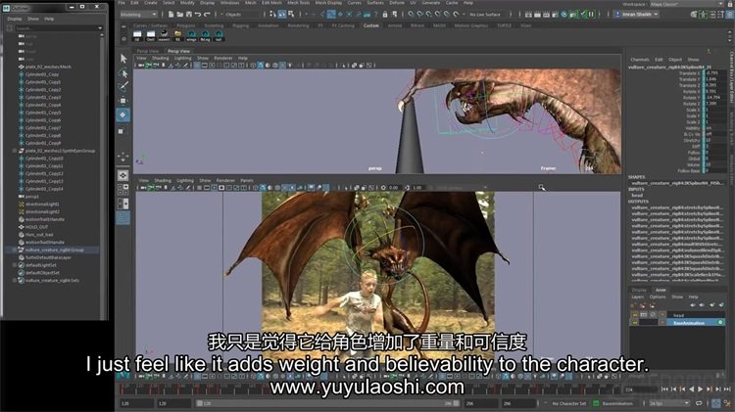Click the animation preferences icon
This screenshot has height=412, width=735.
click(728, 403)
